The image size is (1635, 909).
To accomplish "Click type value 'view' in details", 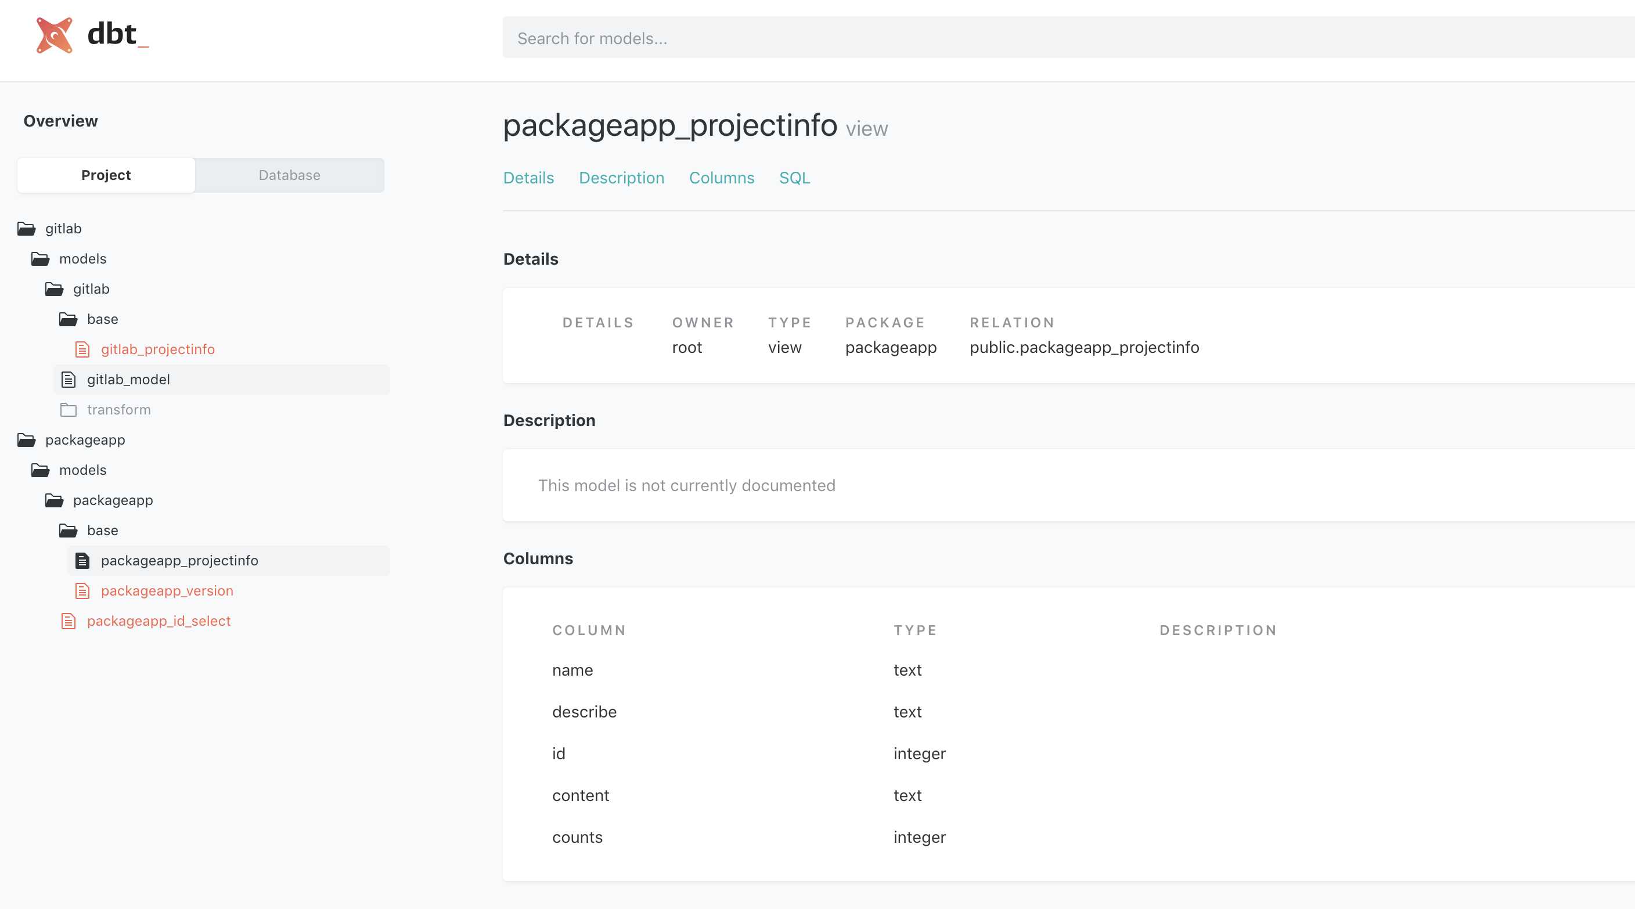I will pos(784,348).
